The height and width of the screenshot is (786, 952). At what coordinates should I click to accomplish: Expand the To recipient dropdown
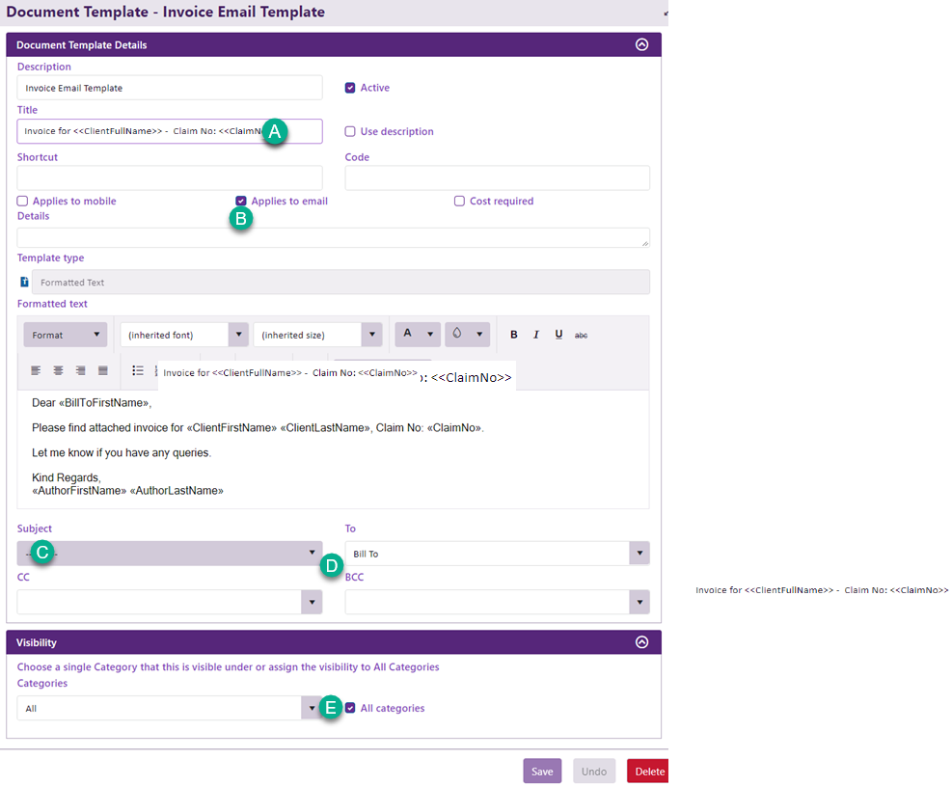[639, 554]
